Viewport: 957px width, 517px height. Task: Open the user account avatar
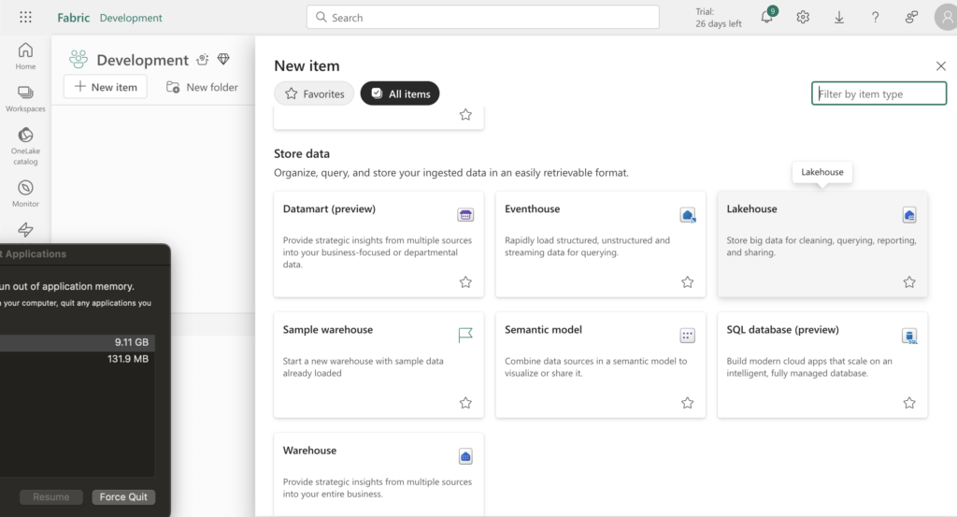point(947,17)
